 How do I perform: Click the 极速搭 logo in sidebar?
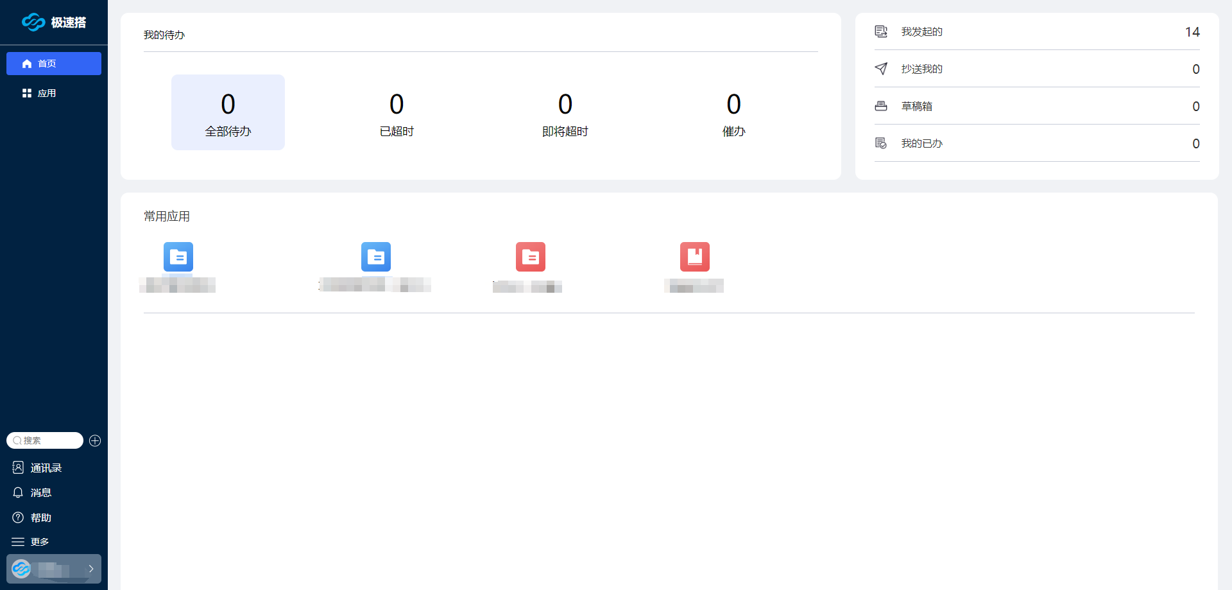tap(54, 22)
